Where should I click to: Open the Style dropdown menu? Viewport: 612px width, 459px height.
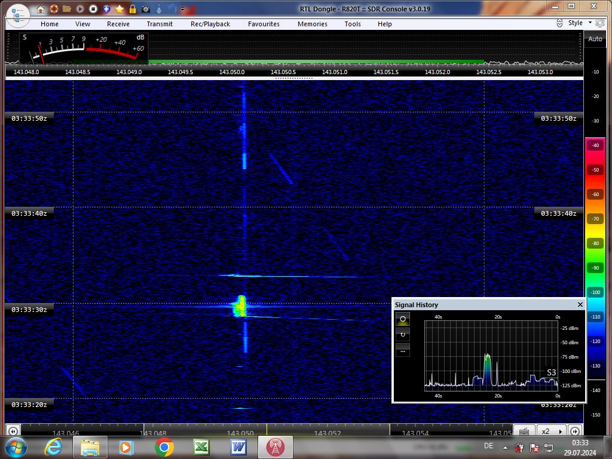coord(580,23)
